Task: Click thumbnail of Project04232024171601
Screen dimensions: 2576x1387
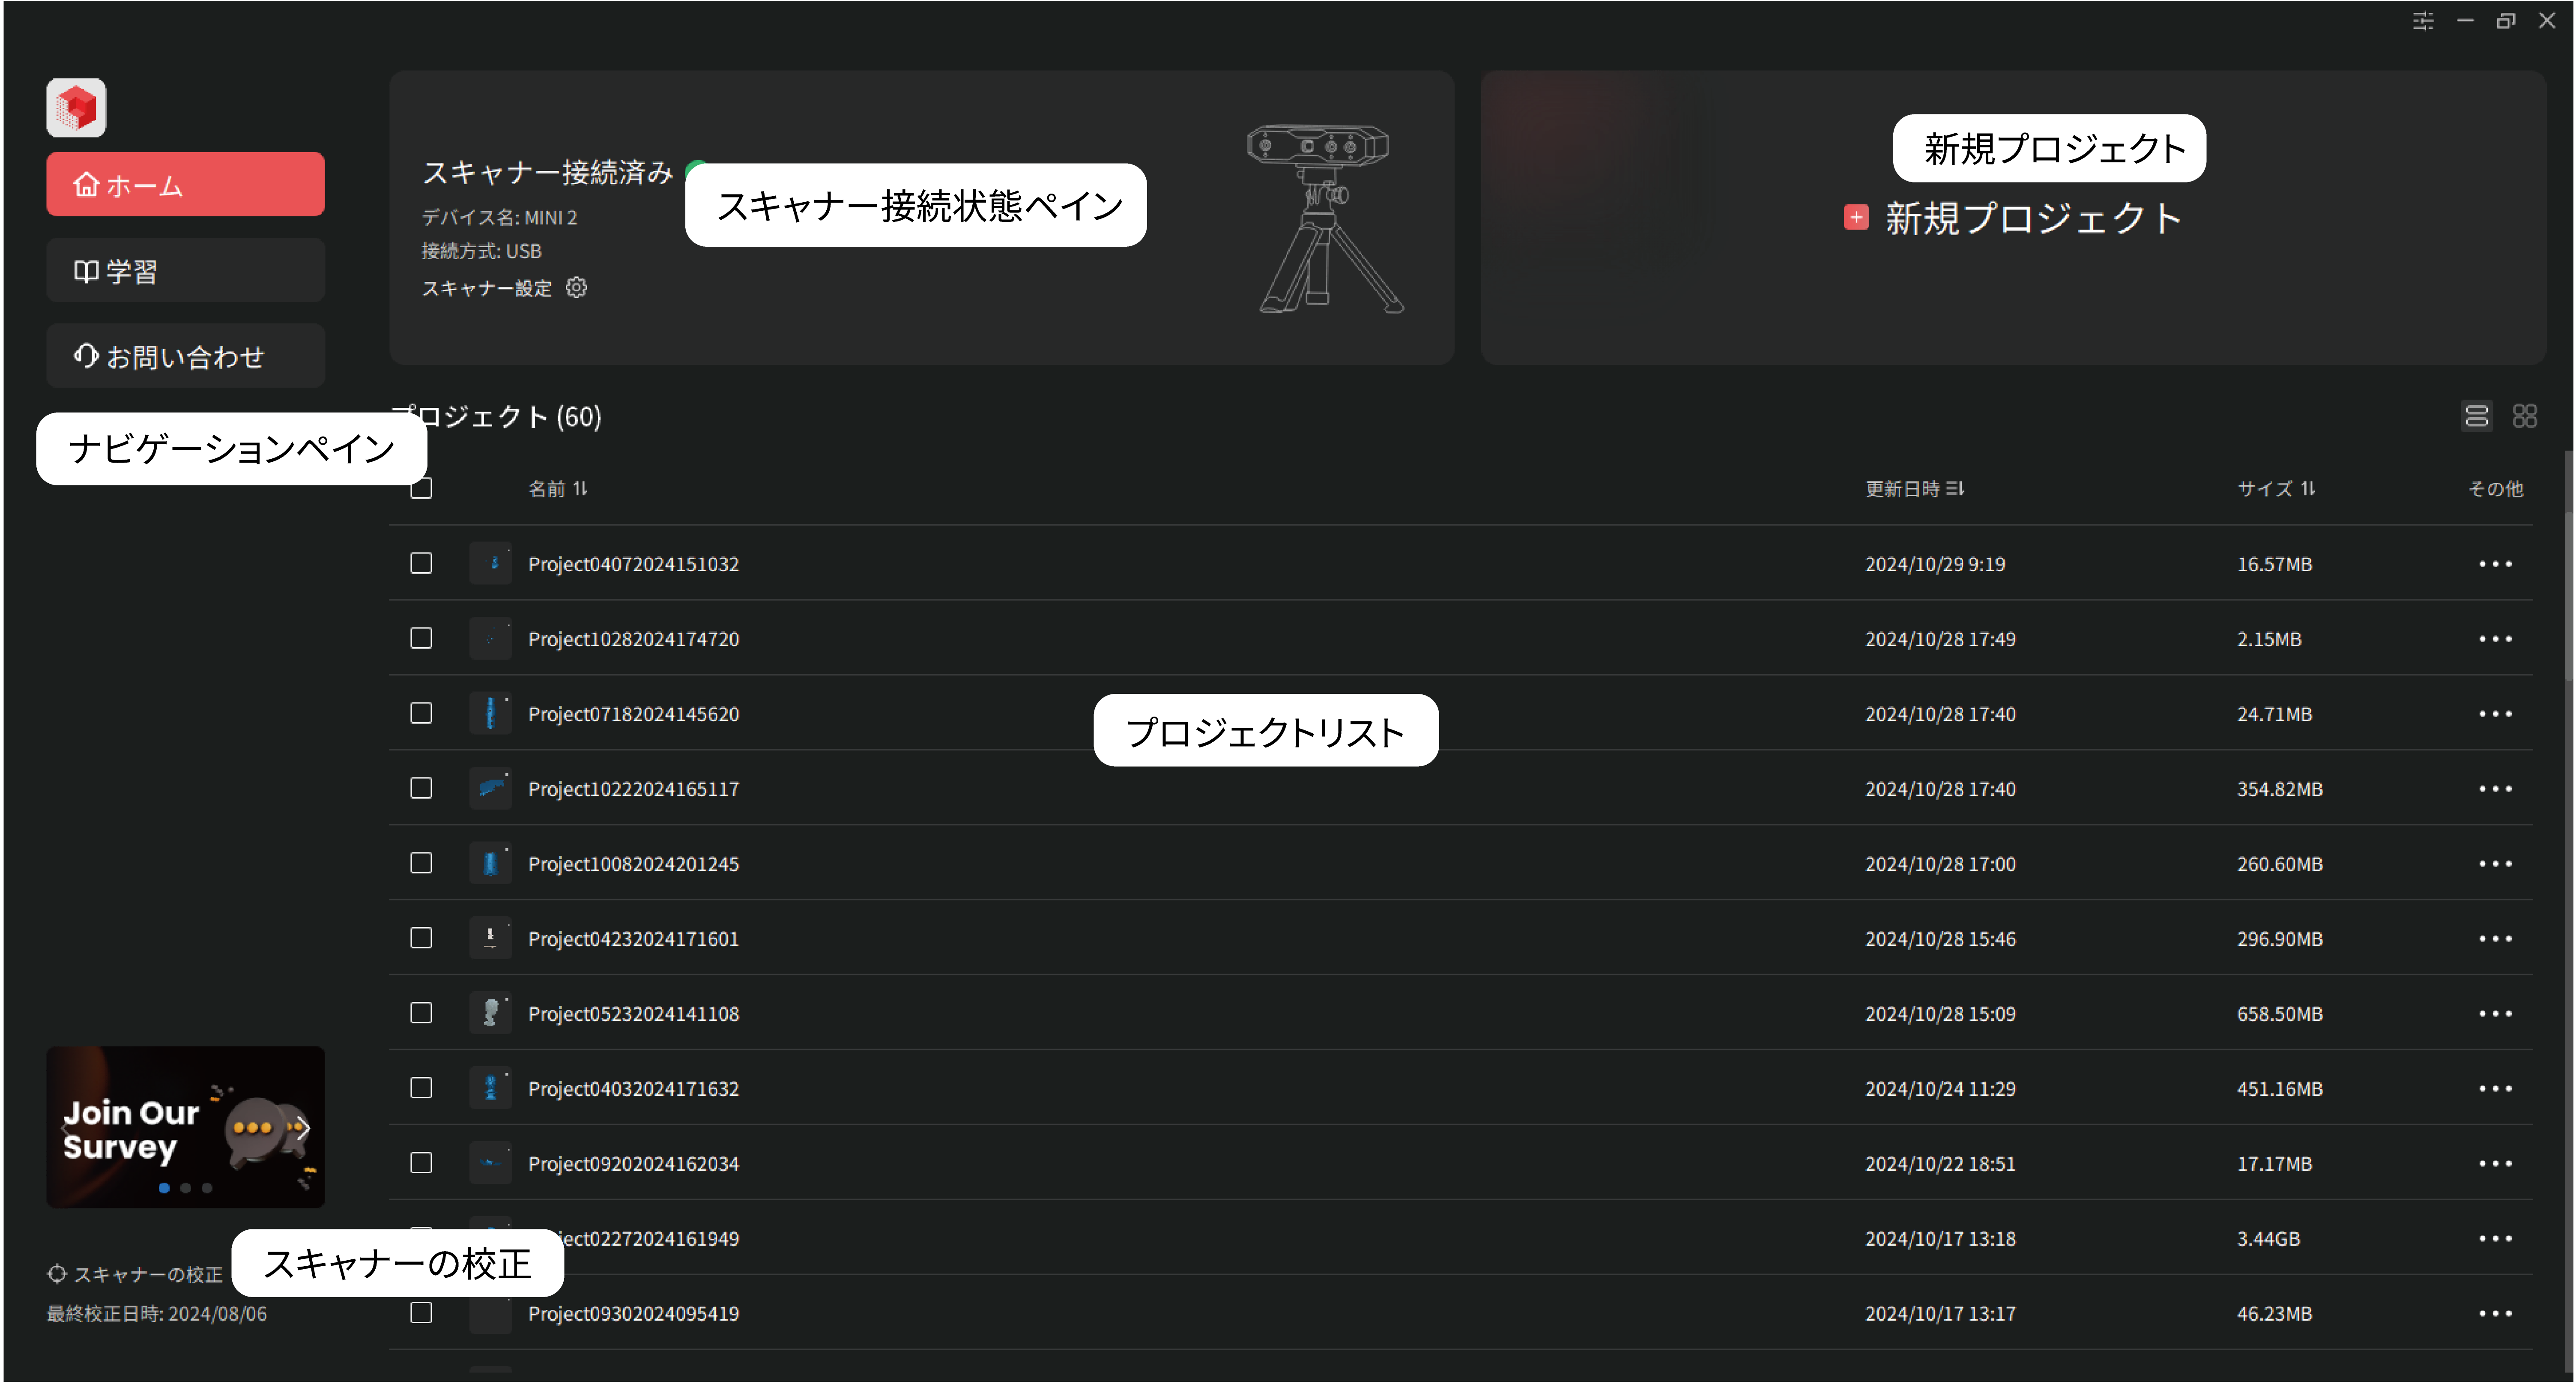Action: tap(490, 939)
